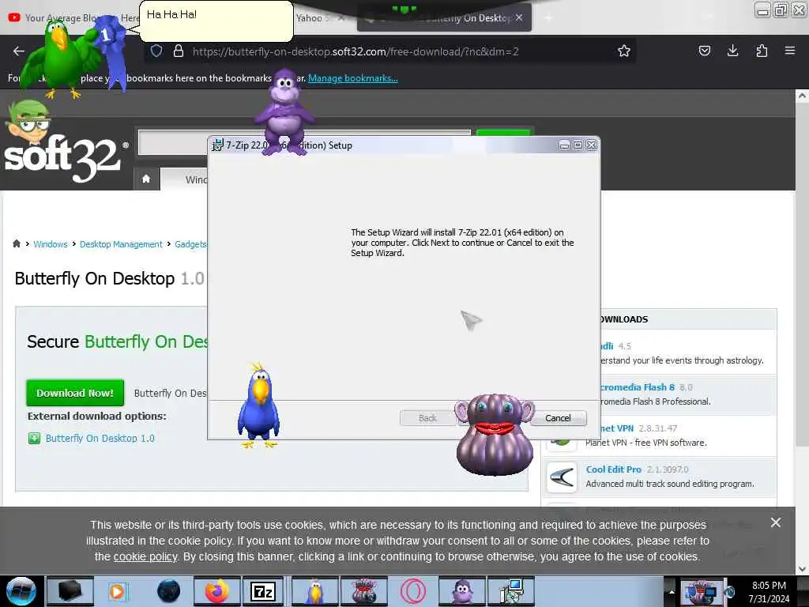
Task: Click the green external download arrow icon
Action: tap(34, 438)
